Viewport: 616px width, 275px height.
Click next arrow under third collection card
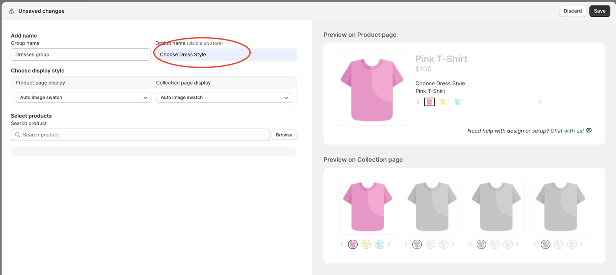(x=517, y=244)
